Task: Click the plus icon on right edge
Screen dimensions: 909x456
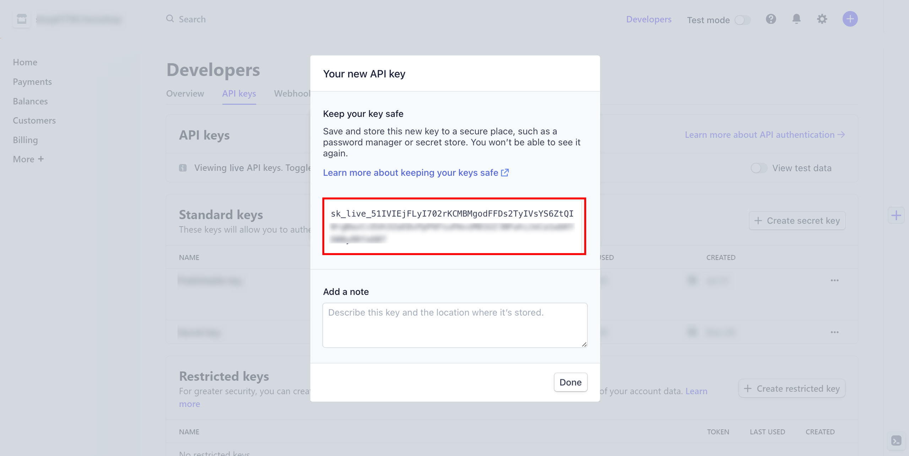Action: pyautogui.click(x=896, y=215)
